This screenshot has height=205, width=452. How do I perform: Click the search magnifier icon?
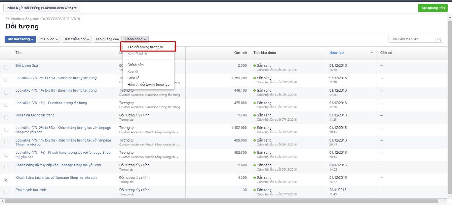pos(439,39)
